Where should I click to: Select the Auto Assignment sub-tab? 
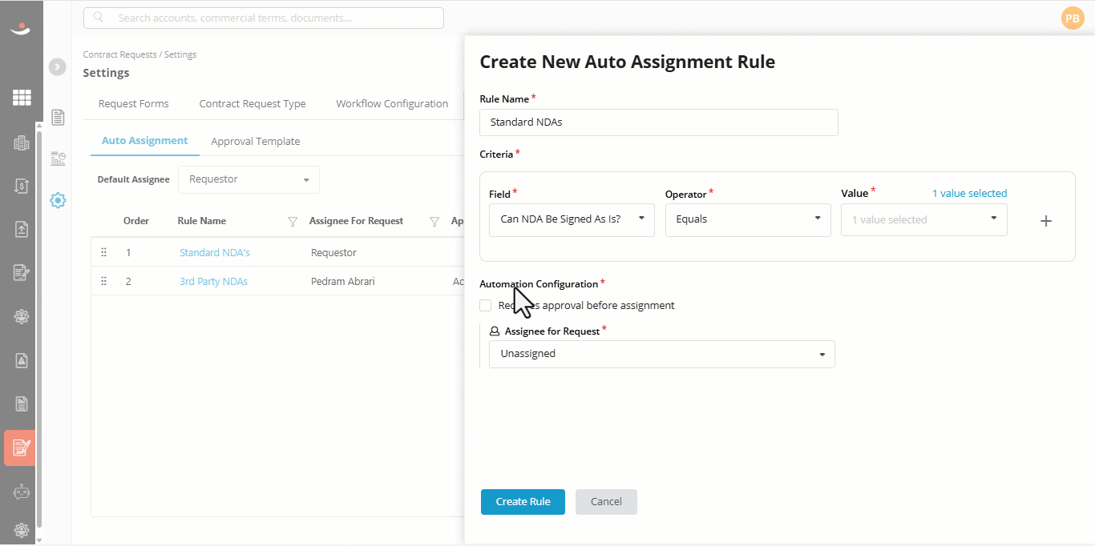point(145,141)
